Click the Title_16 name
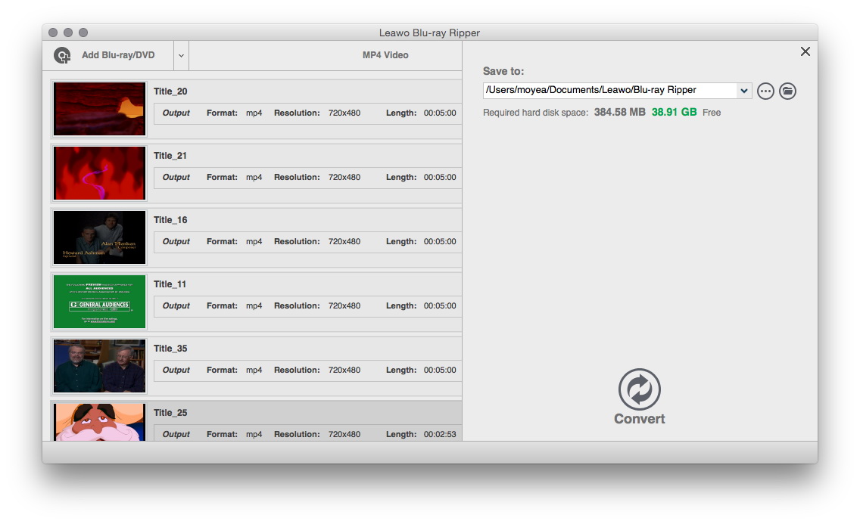The height and width of the screenshot is (524, 860). tap(170, 220)
